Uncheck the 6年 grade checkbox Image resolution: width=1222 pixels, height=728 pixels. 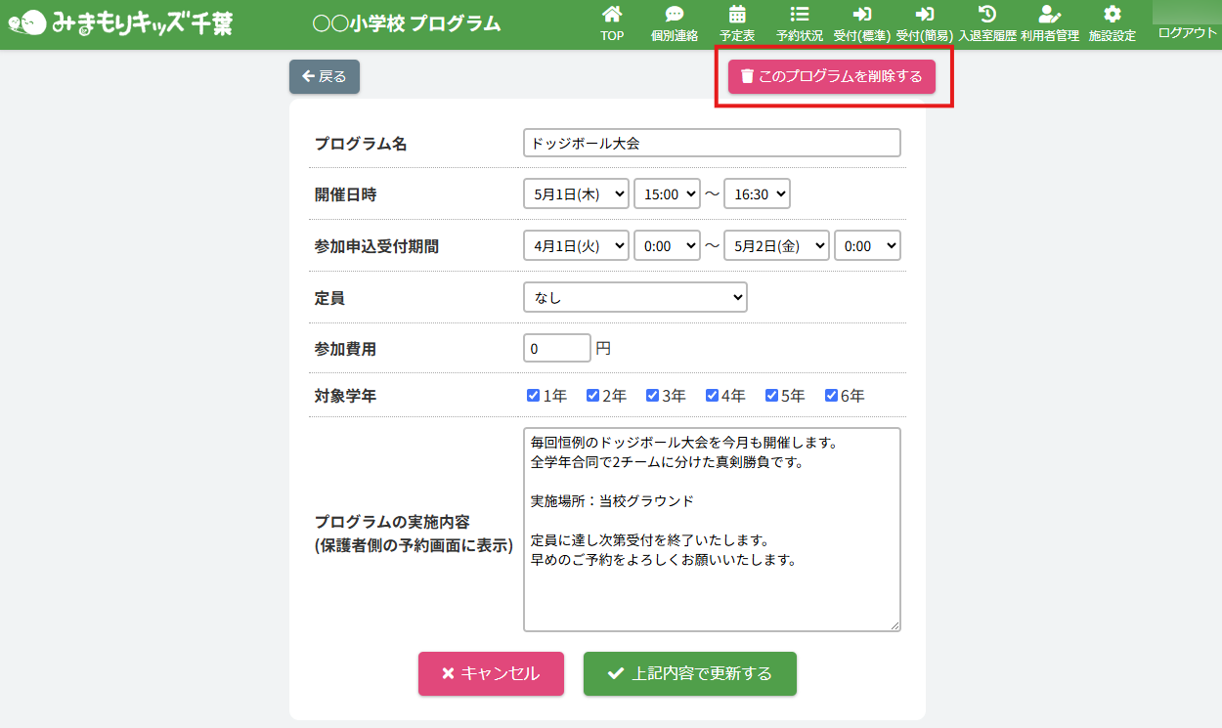(831, 396)
